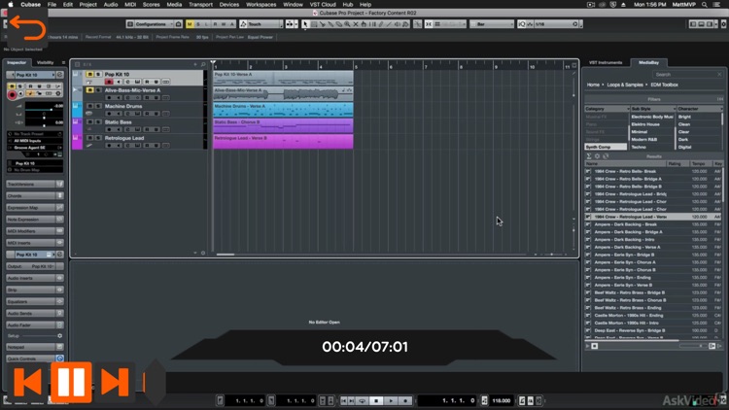The width and height of the screenshot is (729, 410).
Task: Expand the TrackVersions Inspector section
Action: click(35, 185)
